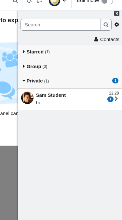Open the notifications bell icon
This screenshot has width=122, height=220.
click(x=29, y=1)
